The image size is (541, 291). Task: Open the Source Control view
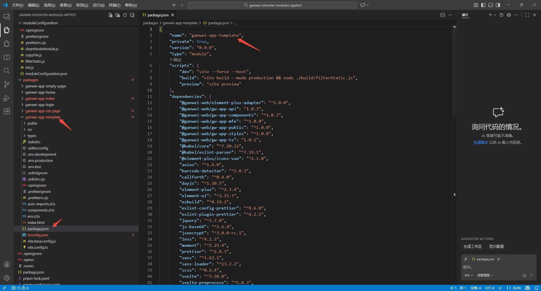[7, 84]
